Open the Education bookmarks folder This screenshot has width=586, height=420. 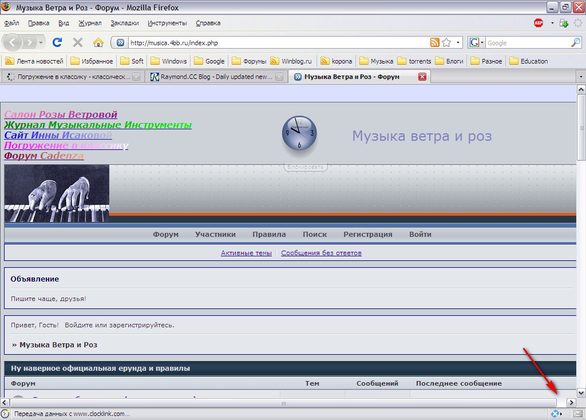[529, 61]
